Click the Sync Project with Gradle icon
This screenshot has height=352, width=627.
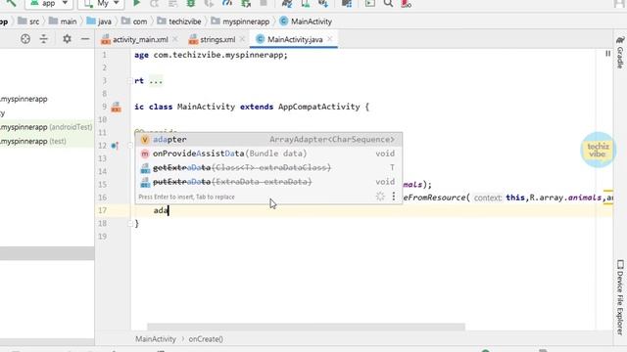pyautogui.click(x=287, y=4)
